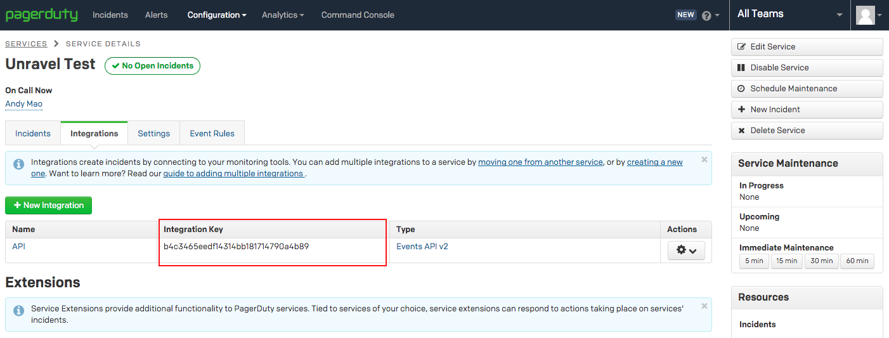Click the SERVICES breadcrumb link
The height and width of the screenshot is (338, 889).
click(26, 44)
